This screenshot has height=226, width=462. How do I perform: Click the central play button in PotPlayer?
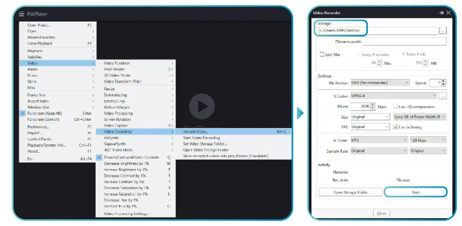[x=202, y=106]
